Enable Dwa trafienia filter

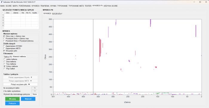[5, 62]
